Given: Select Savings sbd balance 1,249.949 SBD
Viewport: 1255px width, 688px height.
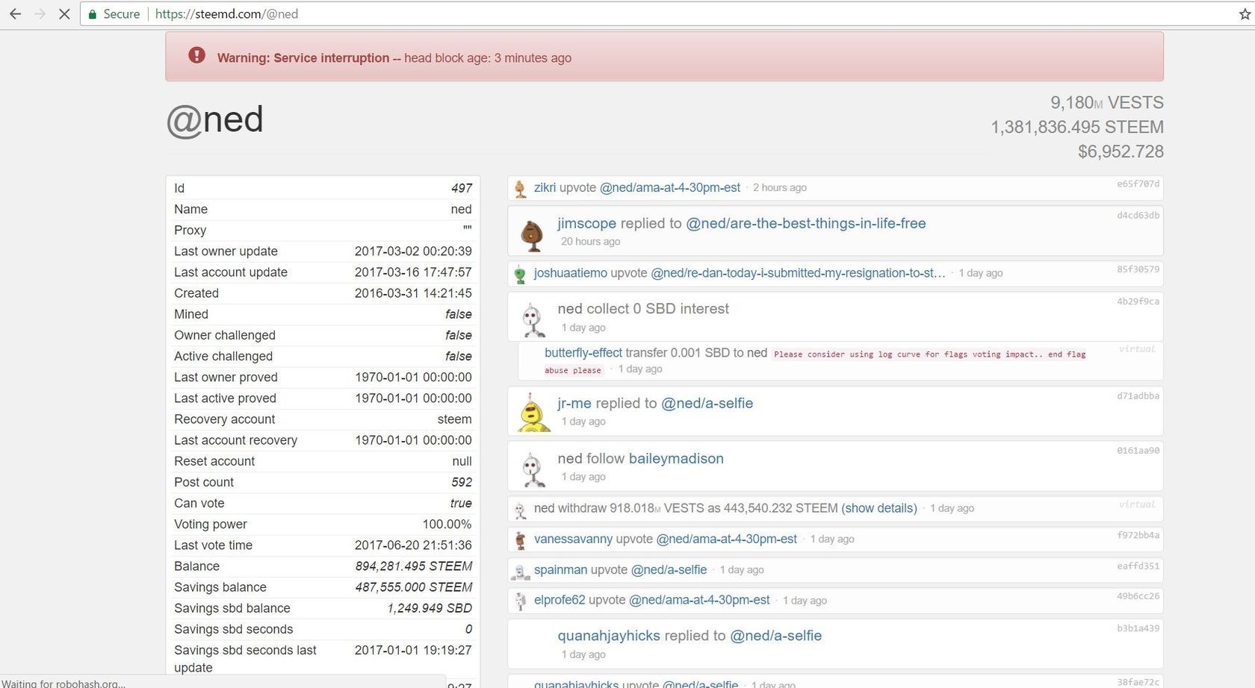Looking at the screenshot, I should pyautogui.click(x=430, y=607).
